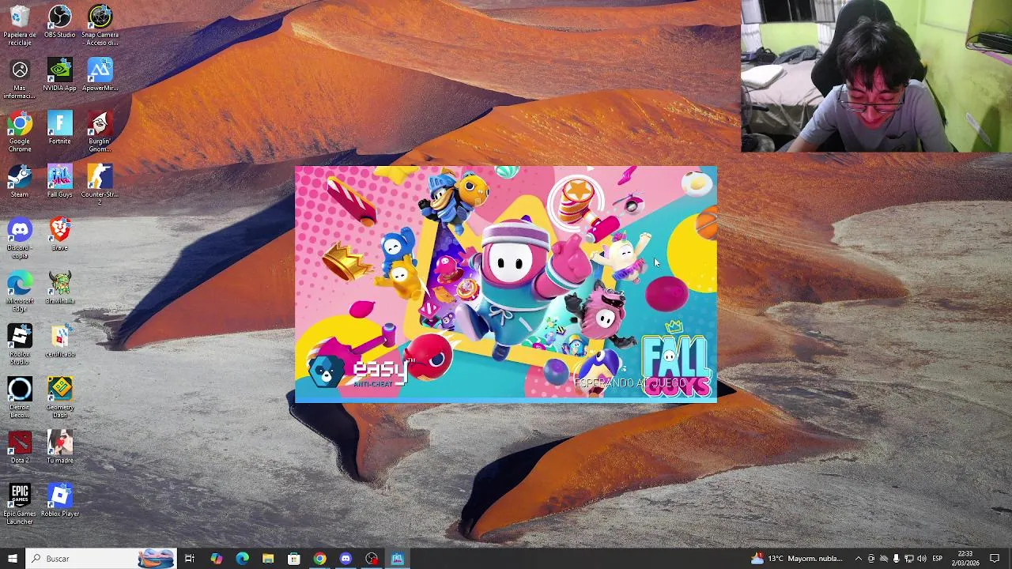Click the Buscar taskbar search box
The image size is (1012, 569).
coord(100,559)
